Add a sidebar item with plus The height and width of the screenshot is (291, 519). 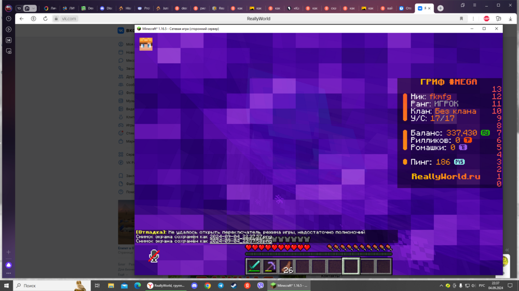(9, 252)
